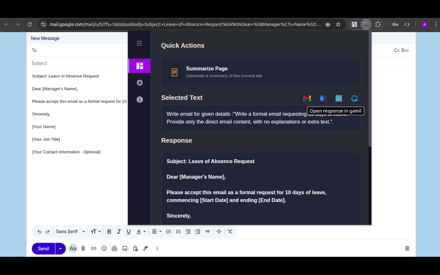
Task: Click '[Your Contact Information - Optional]' line
Action: (x=66, y=152)
